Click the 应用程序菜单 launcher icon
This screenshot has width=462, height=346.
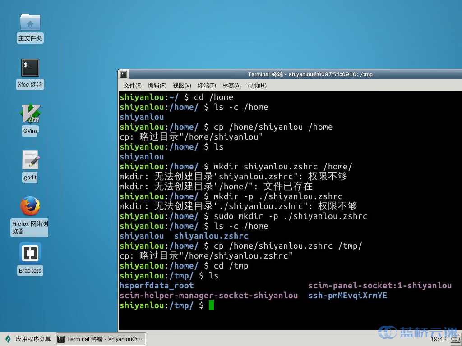coord(6,339)
